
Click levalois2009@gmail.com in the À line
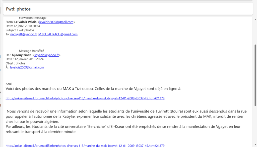coord(27,67)
